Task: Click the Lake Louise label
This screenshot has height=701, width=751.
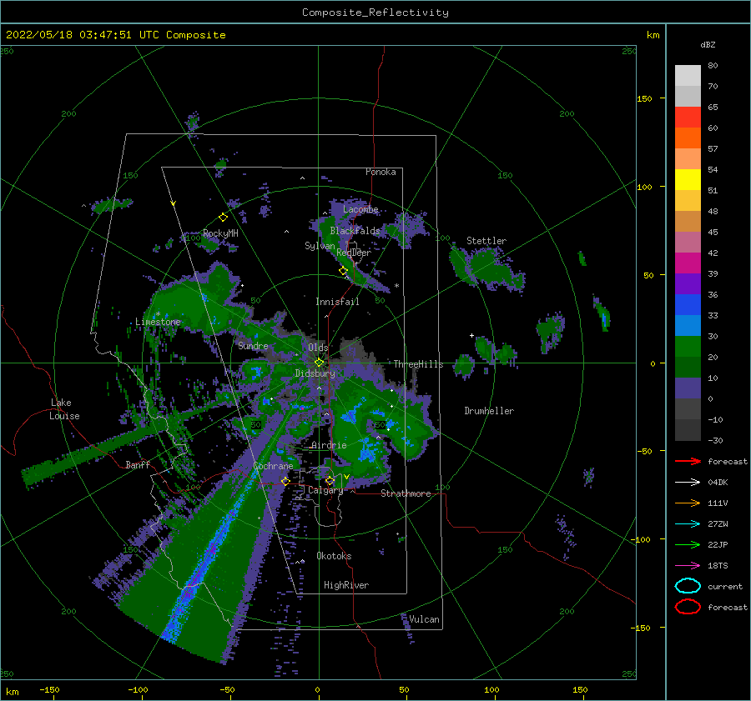Action: pos(64,409)
